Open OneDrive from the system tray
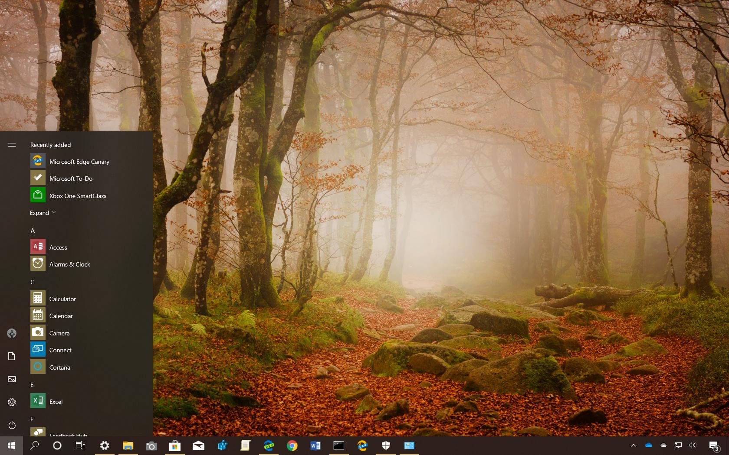729x455 pixels. [649, 445]
